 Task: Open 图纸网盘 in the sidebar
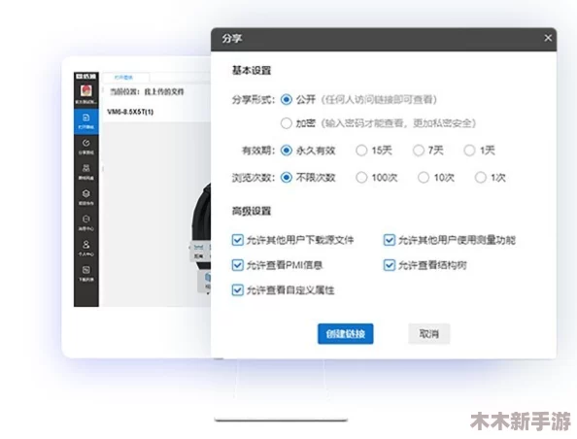pos(86,172)
